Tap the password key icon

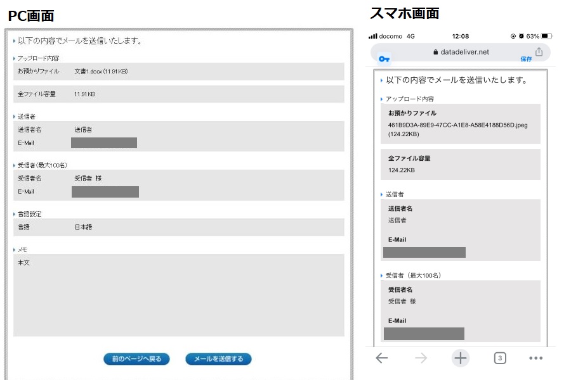pyautogui.click(x=384, y=59)
